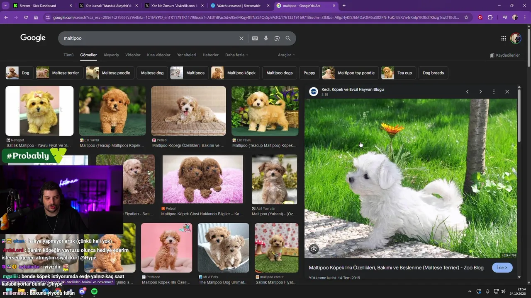531x298 pixels.
Task: Open three-dot menu in image preview
Action: (494, 91)
